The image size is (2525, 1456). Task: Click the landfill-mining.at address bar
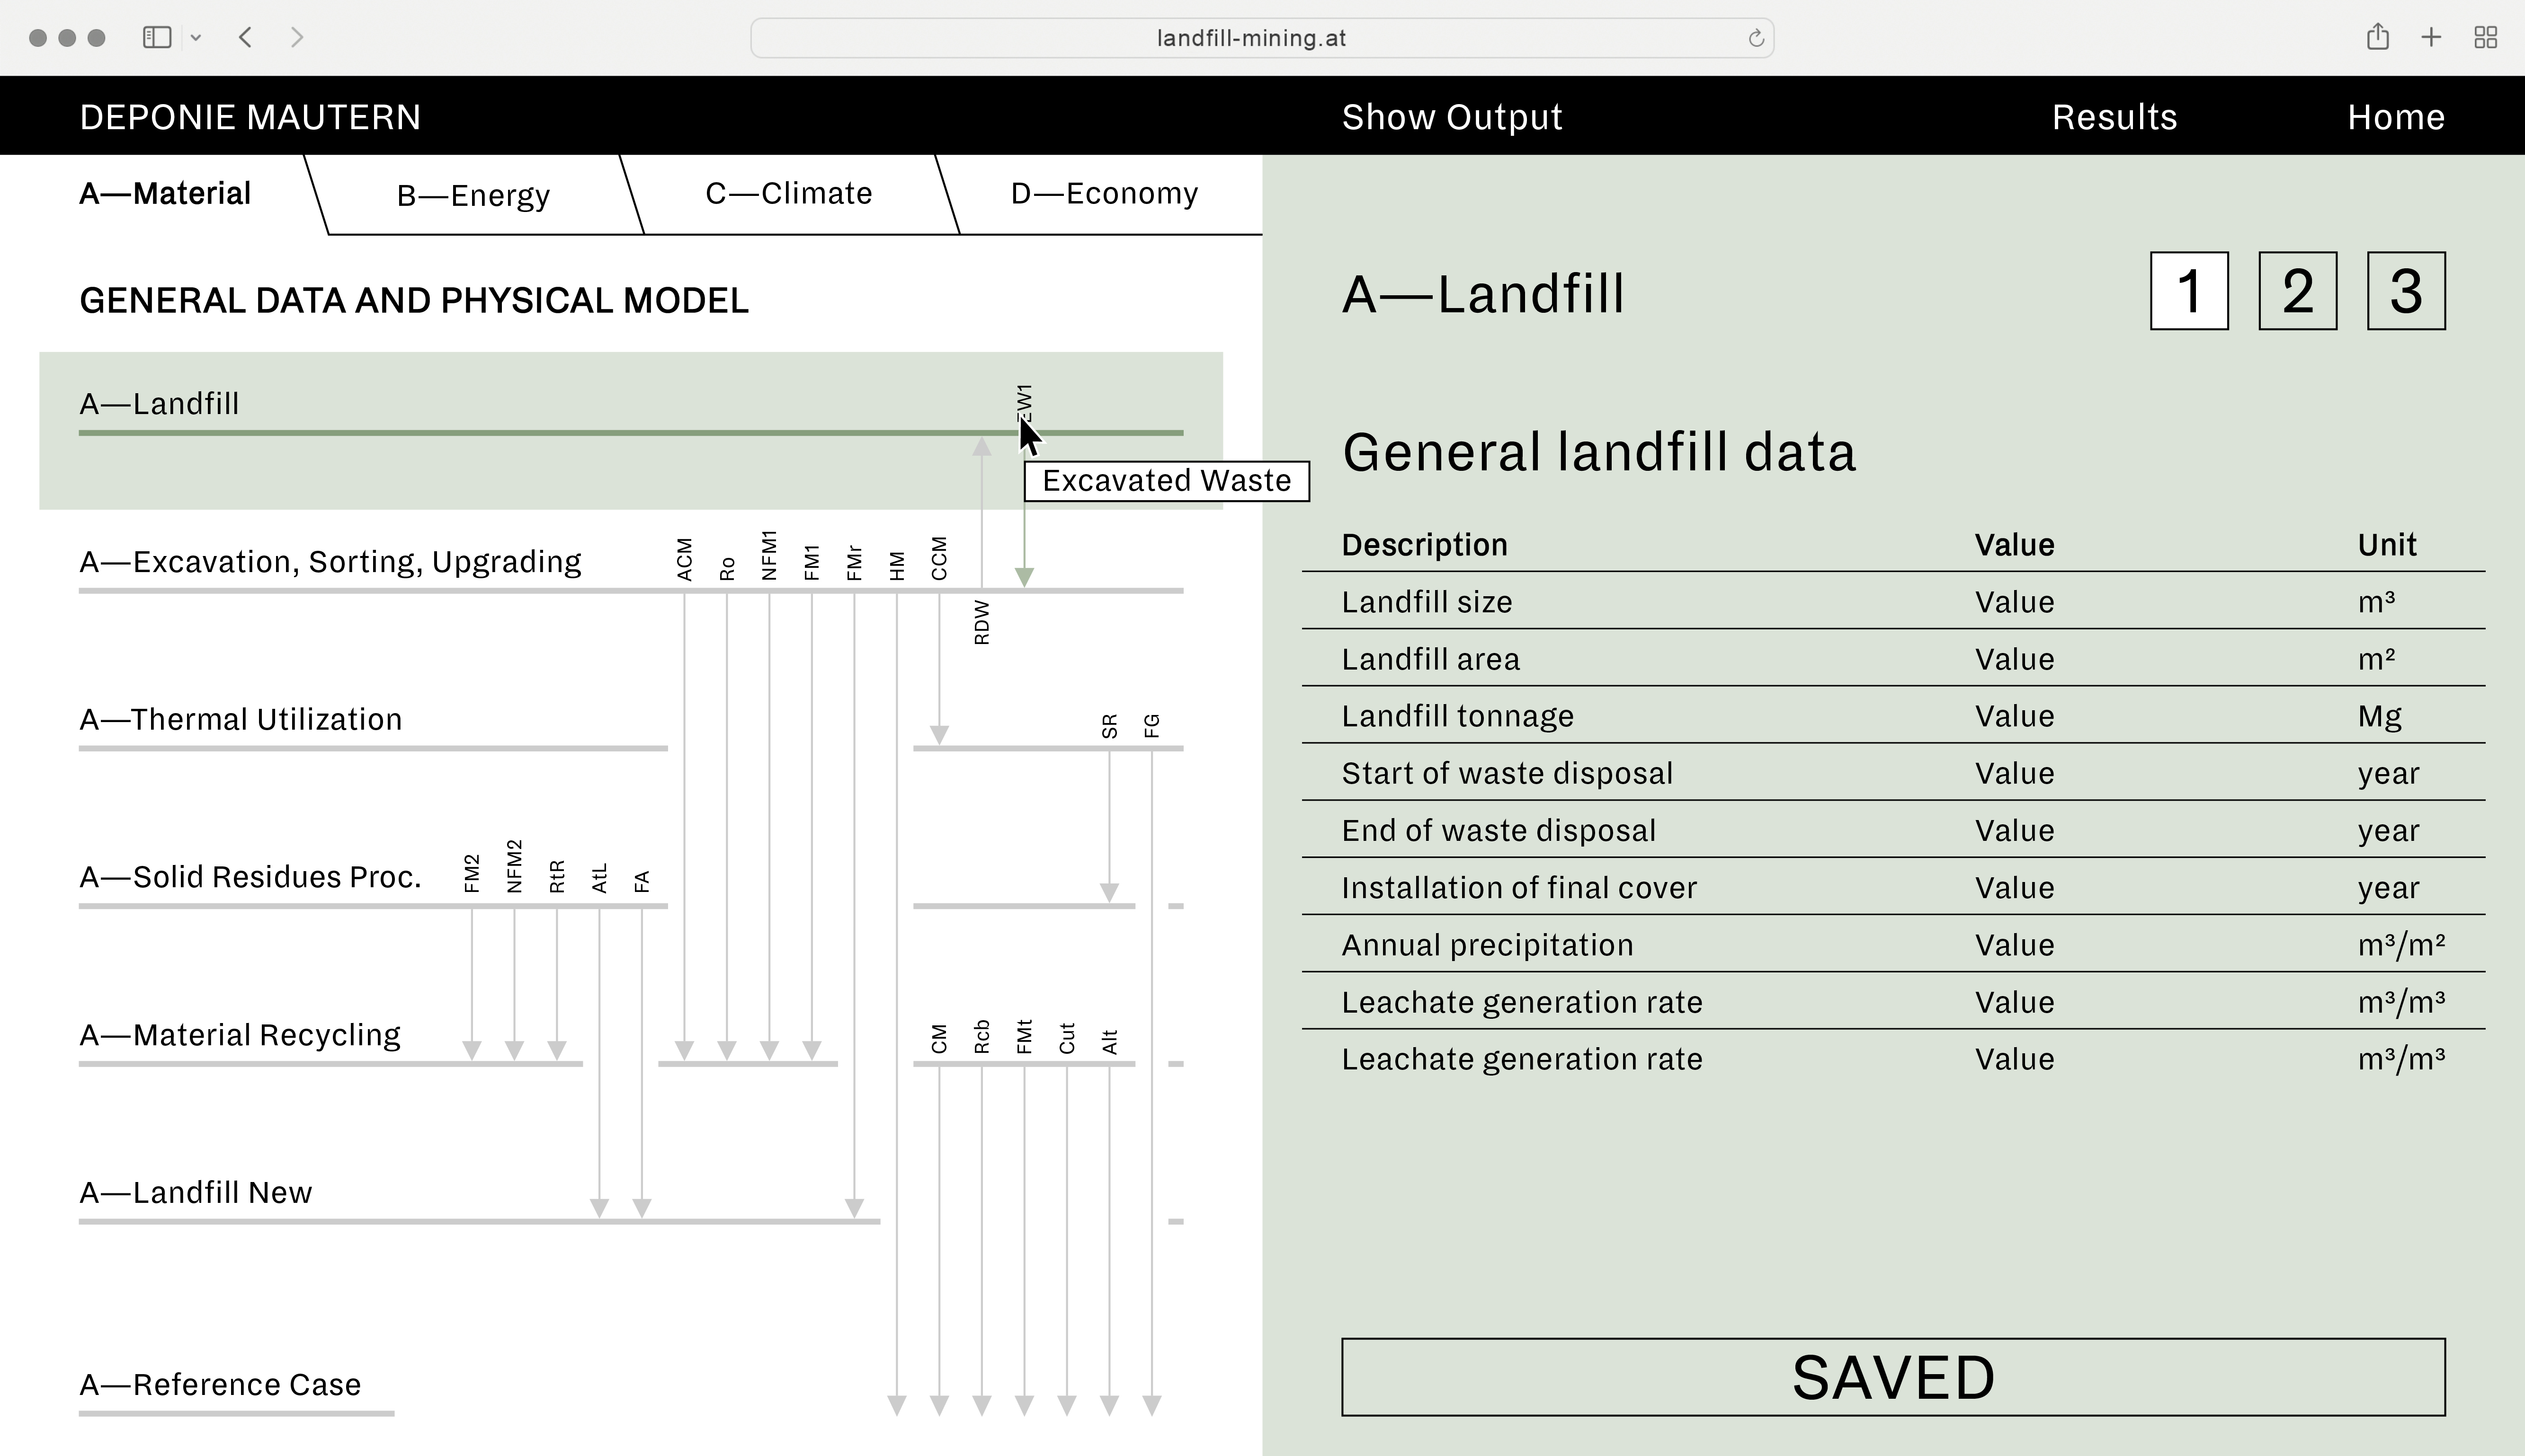pos(1261,38)
